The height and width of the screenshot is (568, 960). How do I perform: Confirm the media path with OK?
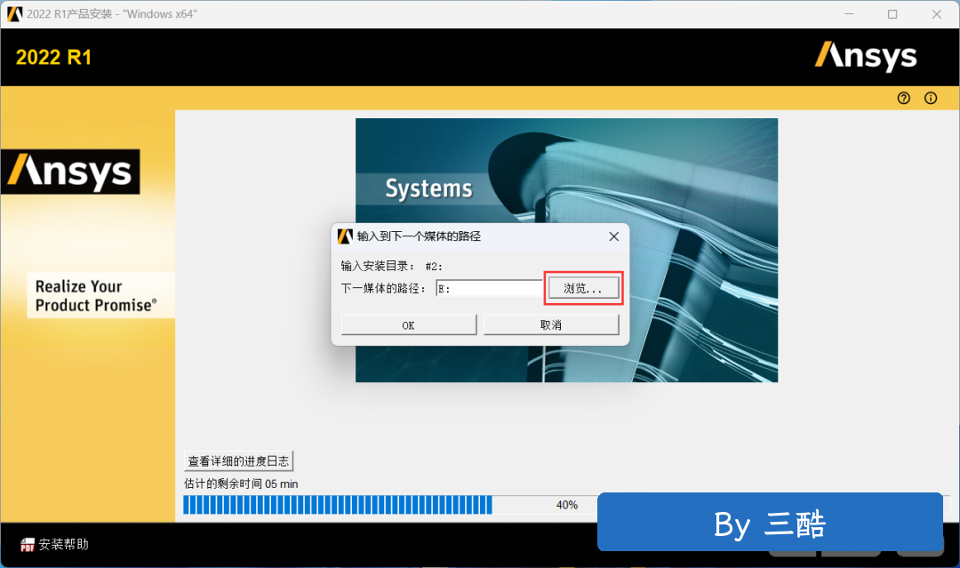pos(408,325)
